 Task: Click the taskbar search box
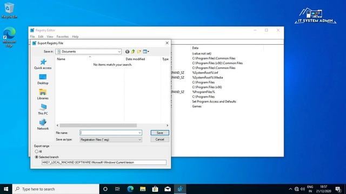click(x=56, y=189)
